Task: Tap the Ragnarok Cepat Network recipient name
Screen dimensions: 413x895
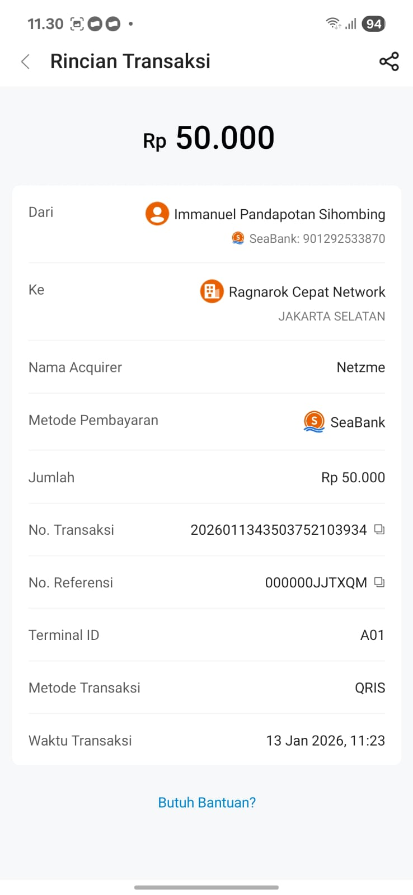Action: click(307, 292)
